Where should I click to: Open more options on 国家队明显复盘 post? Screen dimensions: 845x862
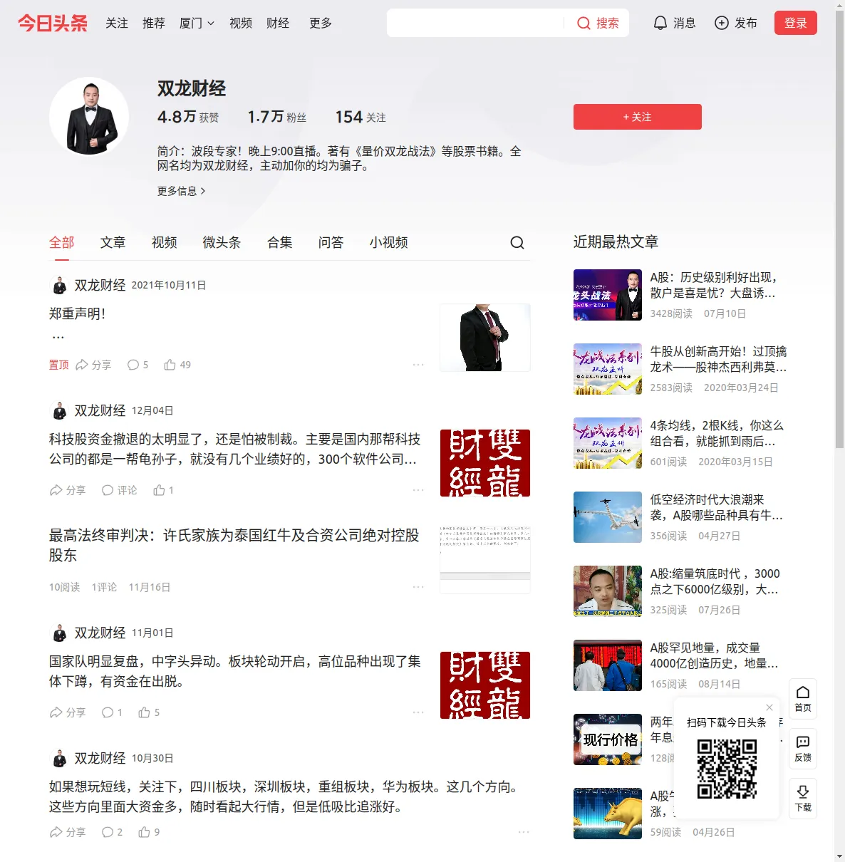[x=418, y=712]
